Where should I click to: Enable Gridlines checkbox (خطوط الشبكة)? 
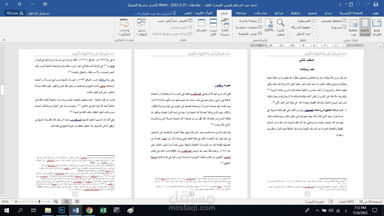[x=314, y=27]
